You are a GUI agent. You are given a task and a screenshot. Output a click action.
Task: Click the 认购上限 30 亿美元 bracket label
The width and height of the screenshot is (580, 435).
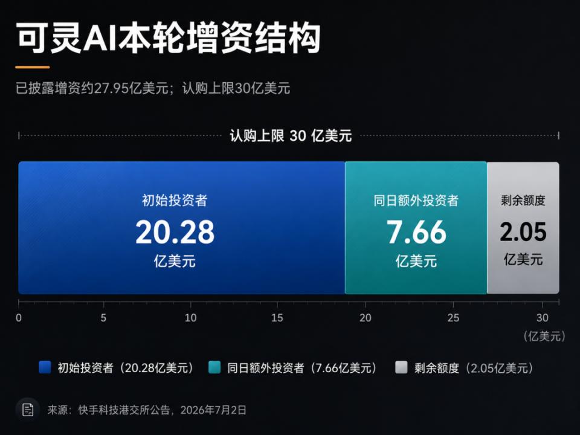(291, 136)
